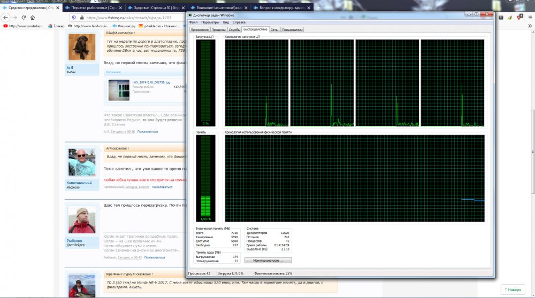The width and height of the screenshot is (535, 298).
Task: Switch to "Перчатки рыболовные" browser tab
Action: (94, 7)
